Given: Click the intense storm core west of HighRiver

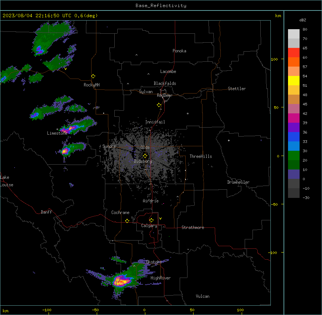Looking at the screenshot, I should tap(122, 281).
